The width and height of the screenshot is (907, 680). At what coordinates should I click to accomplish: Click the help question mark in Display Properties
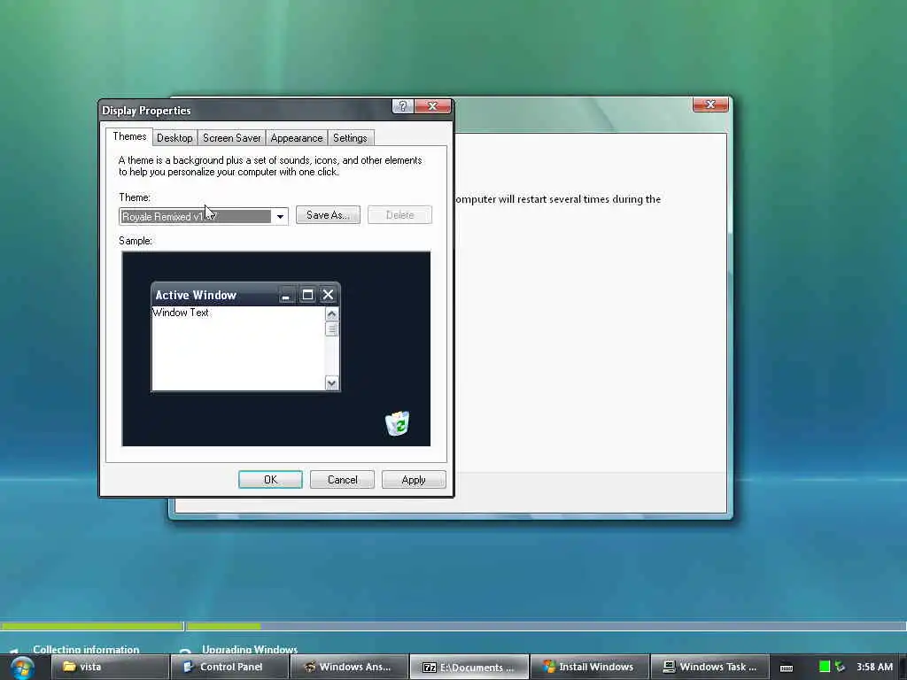pyautogui.click(x=403, y=106)
